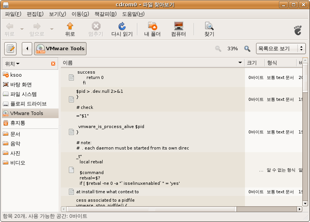Click the vertical scrollbar thumb
The width and height of the screenshot is (310, 222).
(x=305, y=77)
